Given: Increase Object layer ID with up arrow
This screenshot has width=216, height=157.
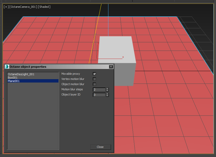Looking at the screenshot, I should [107, 94].
